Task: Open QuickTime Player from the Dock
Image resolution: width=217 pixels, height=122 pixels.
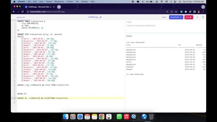Action: point(134,117)
